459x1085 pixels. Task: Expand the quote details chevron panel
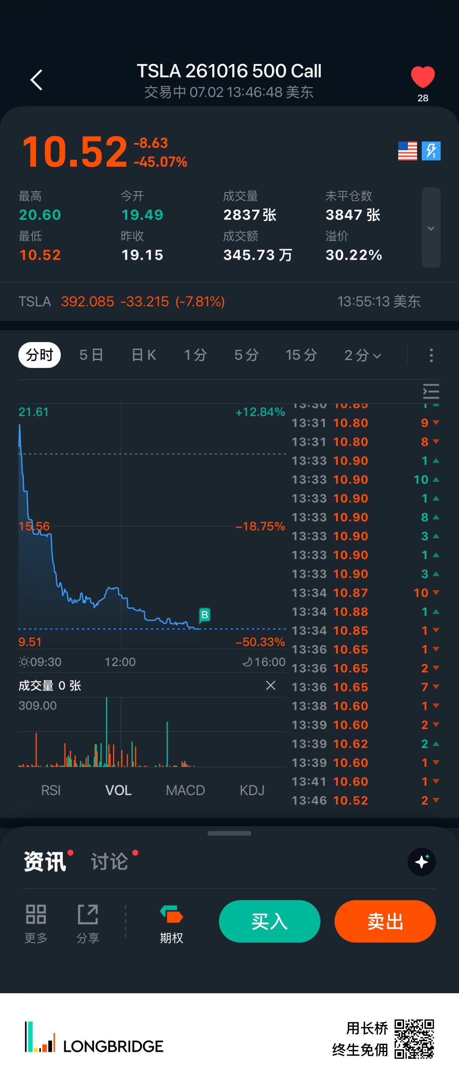point(431,228)
